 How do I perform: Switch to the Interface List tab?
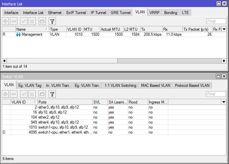tap(33, 13)
